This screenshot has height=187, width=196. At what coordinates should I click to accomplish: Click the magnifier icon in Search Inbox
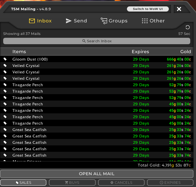pyautogui.click(x=84, y=41)
